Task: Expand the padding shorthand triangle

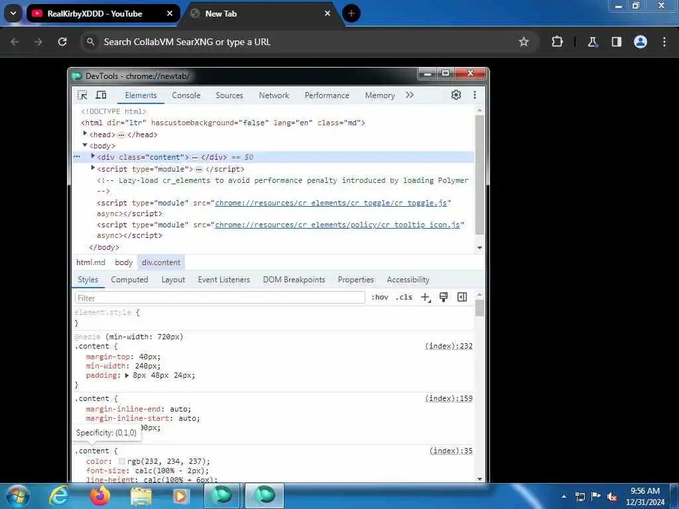Action: (127, 376)
